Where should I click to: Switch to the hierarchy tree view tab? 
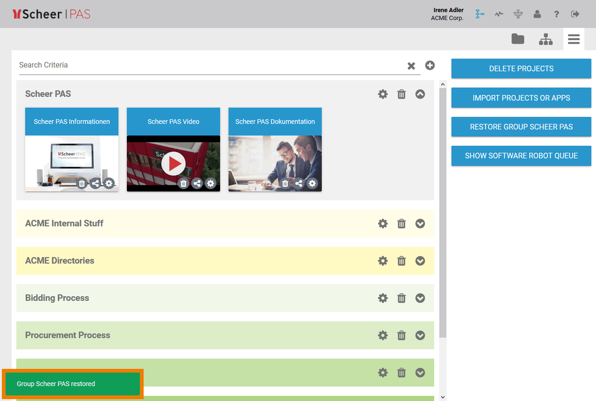(546, 39)
